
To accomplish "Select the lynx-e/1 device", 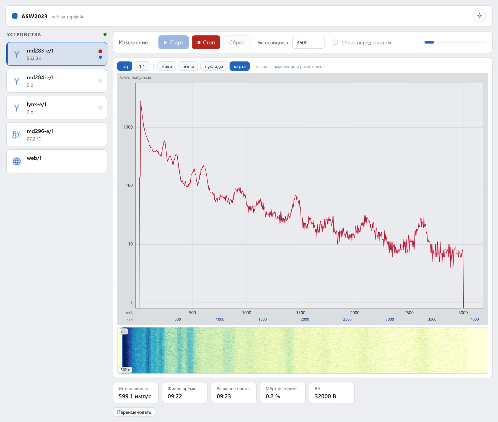I will [57, 108].
